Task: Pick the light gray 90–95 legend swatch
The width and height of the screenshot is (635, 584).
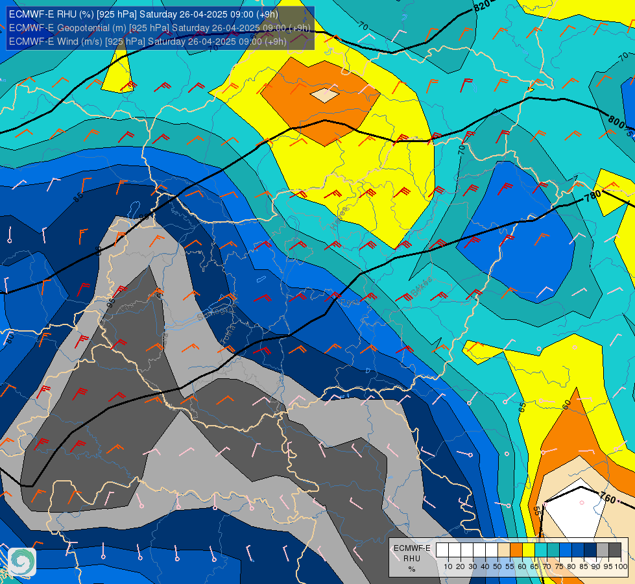Action: click(x=603, y=550)
